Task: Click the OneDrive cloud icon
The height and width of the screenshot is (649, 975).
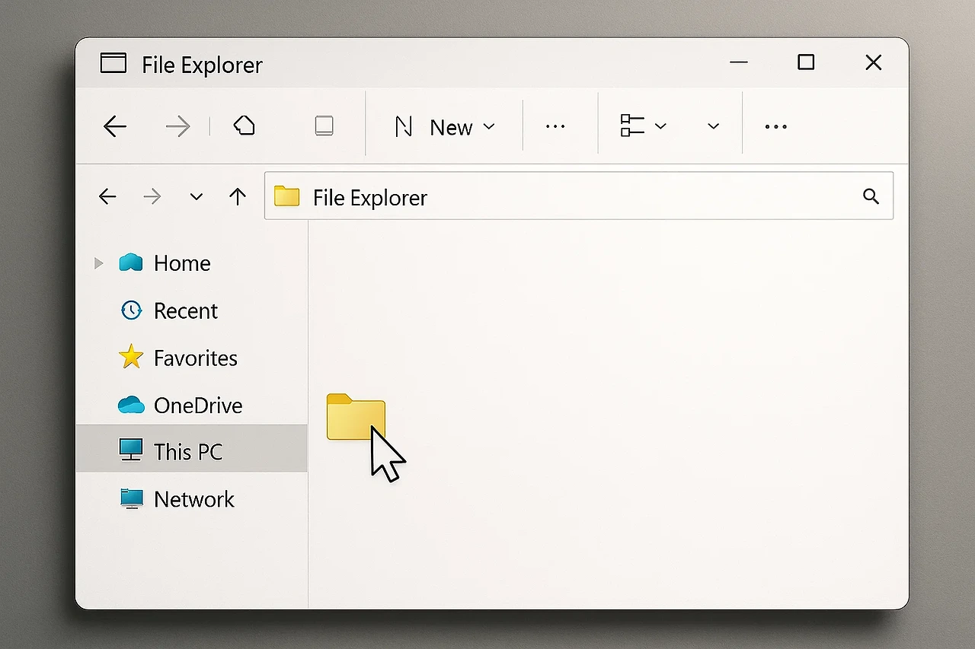Action: pos(131,405)
